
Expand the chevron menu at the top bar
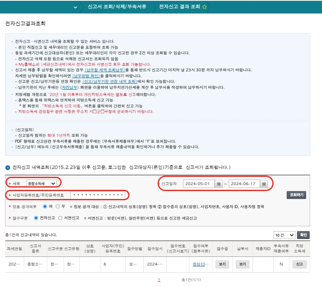75,7
